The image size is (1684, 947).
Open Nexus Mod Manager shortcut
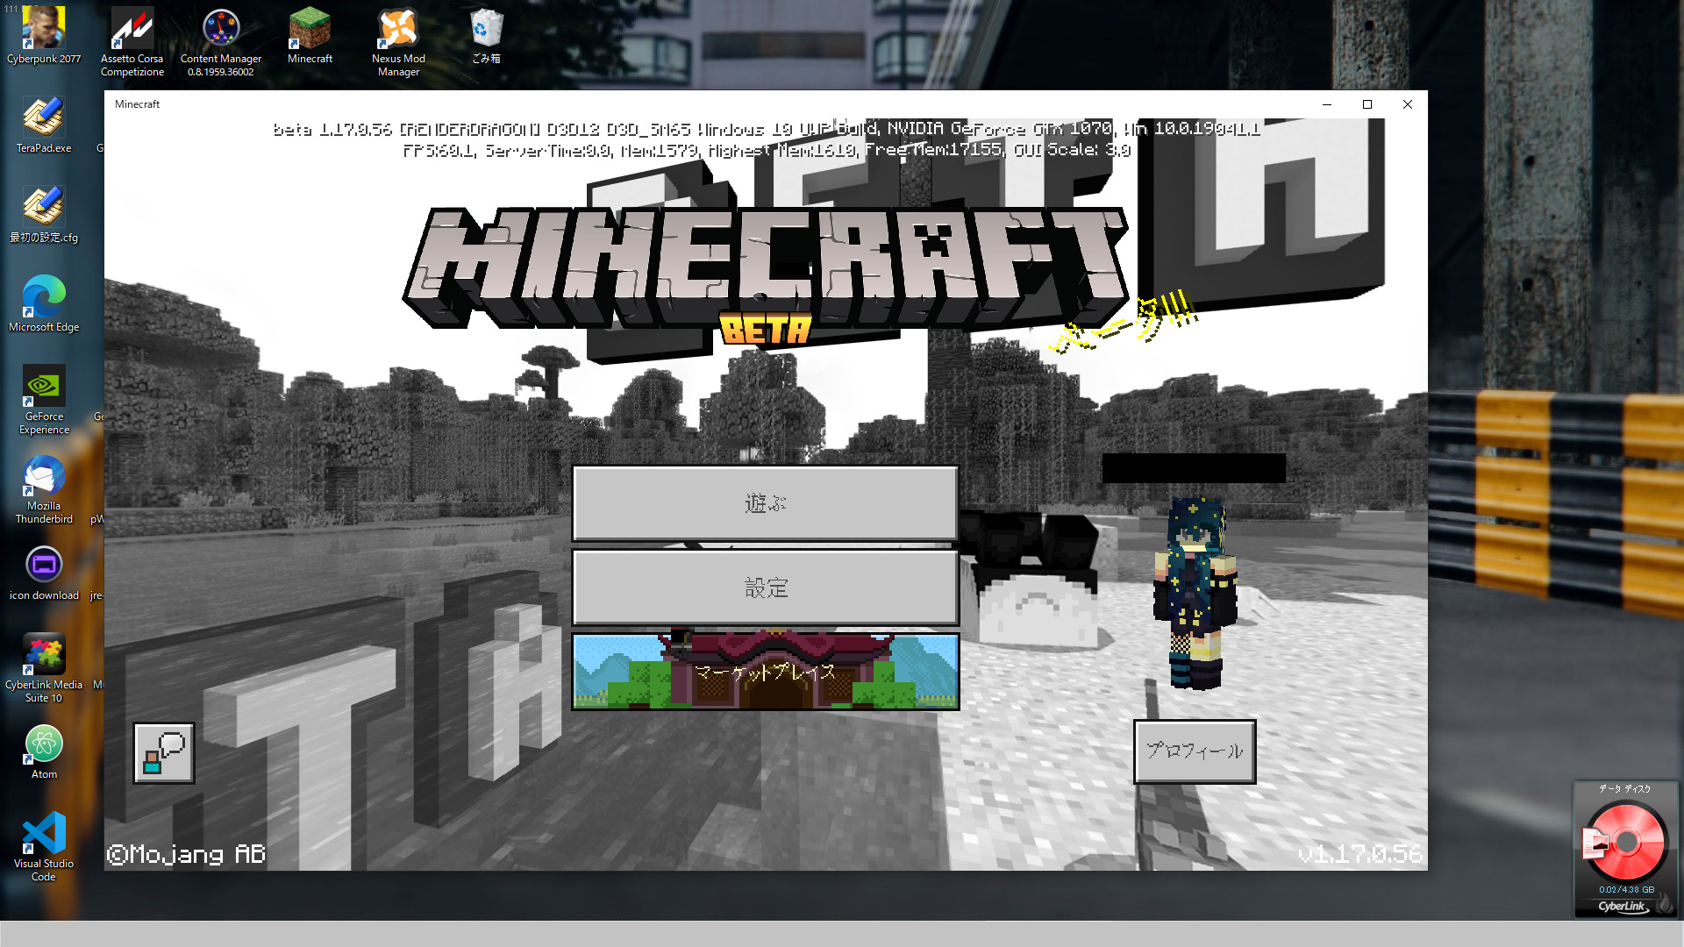(396, 39)
